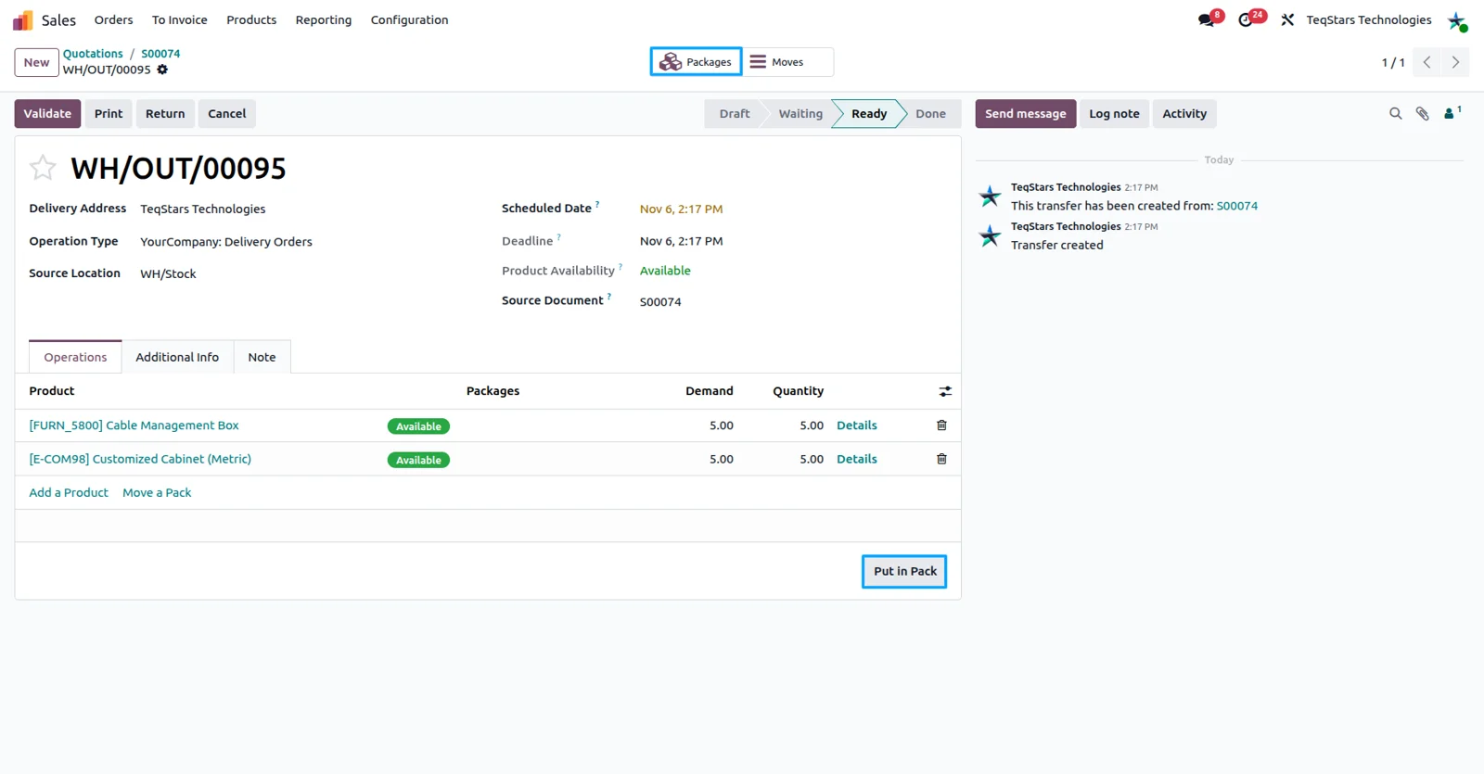The width and height of the screenshot is (1484, 774).
Task: Go to the previous record arrow
Action: click(1426, 62)
